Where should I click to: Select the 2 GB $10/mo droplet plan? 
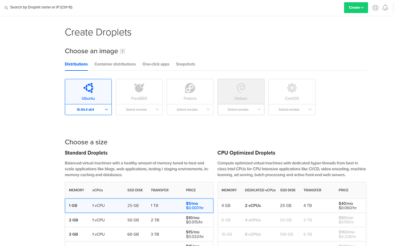(x=139, y=220)
